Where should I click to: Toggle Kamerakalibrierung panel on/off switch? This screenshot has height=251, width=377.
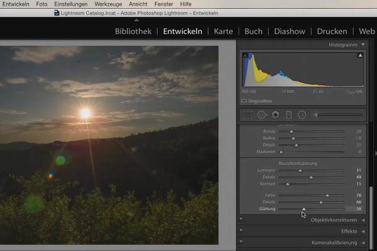click(x=241, y=242)
